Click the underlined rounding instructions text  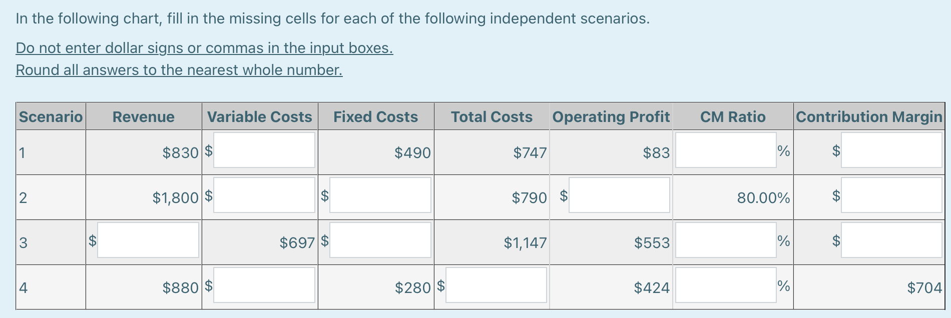pos(179,70)
